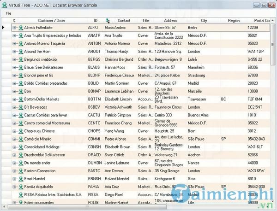Click the customer icon beside Alfreds Futterkiste

21,28
